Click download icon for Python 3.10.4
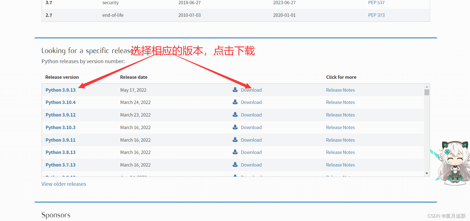This screenshot has width=470, height=221. (235, 102)
